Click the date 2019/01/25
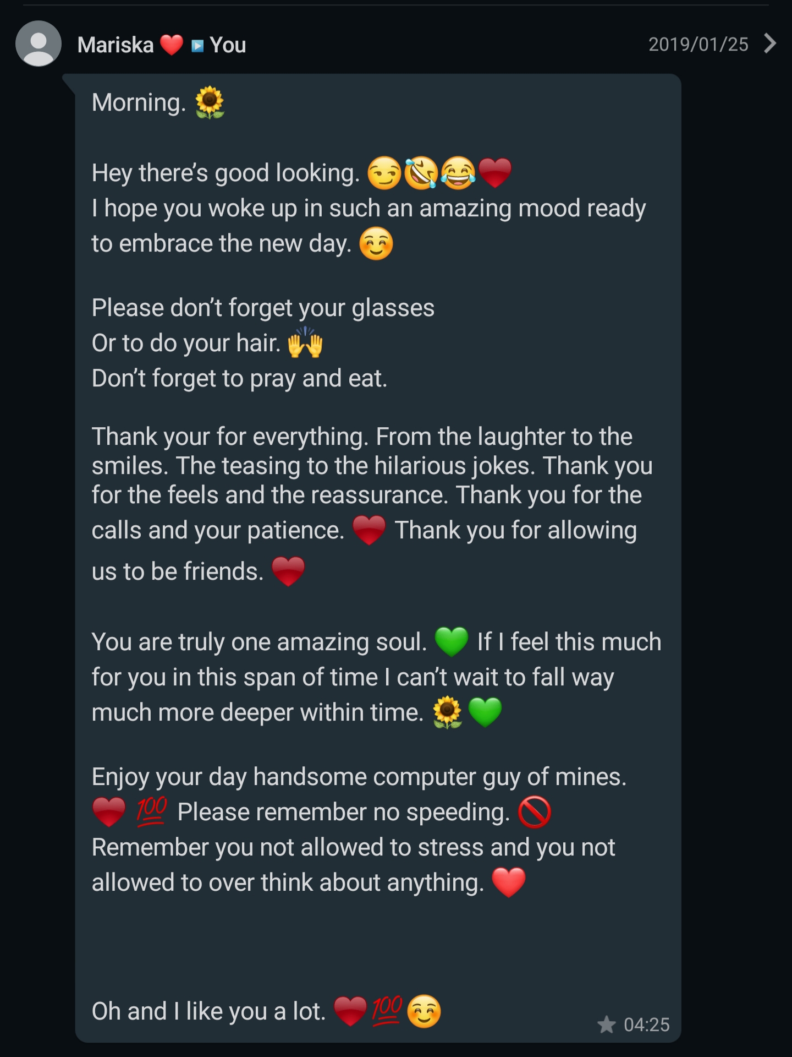The image size is (792, 1057). click(698, 44)
